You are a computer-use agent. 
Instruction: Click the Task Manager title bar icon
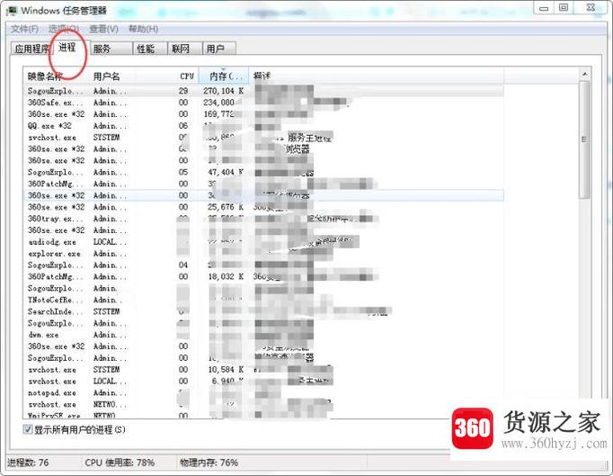[12, 11]
